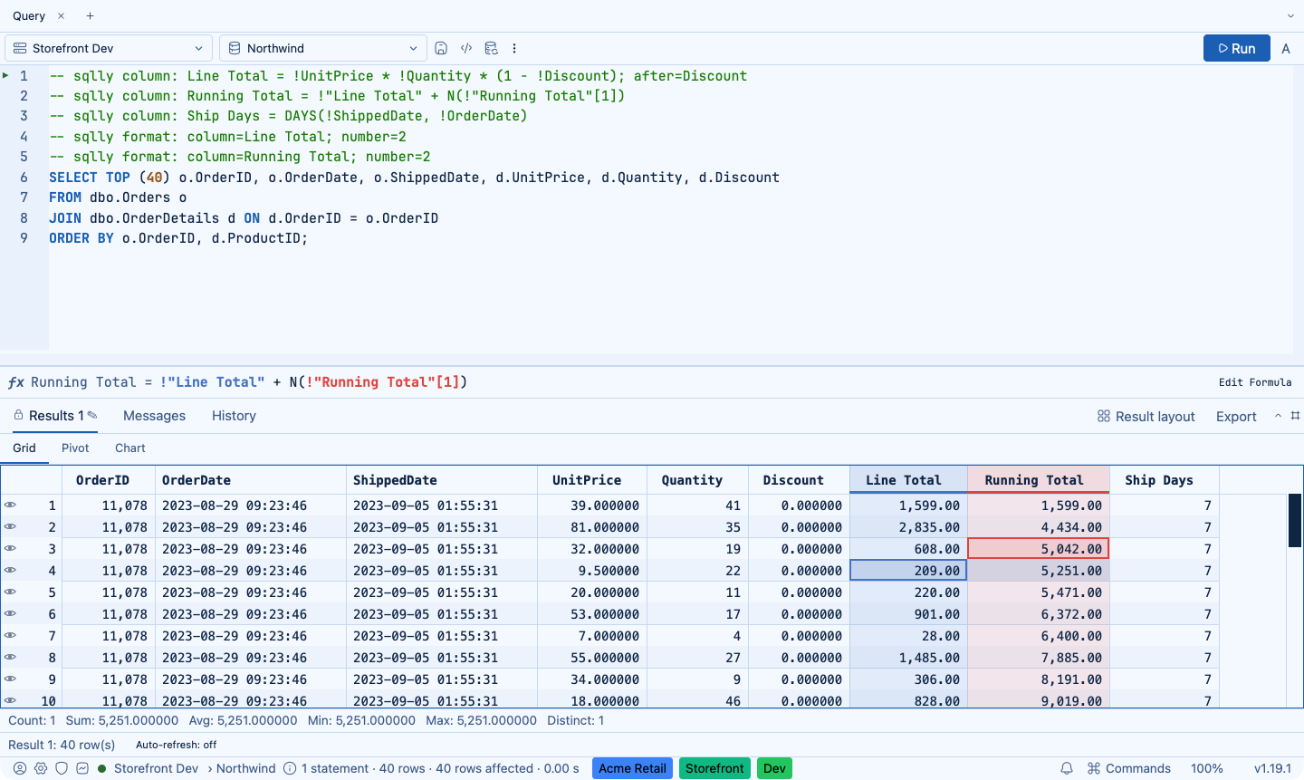This screenshot has width=1304, height=780.
Task: Click the fx formula icon
Action: (15, 382)
